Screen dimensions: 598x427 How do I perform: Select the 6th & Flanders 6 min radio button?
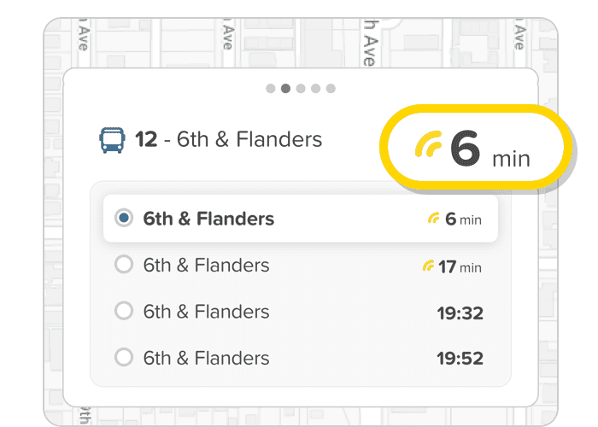[x=124, y=218]
